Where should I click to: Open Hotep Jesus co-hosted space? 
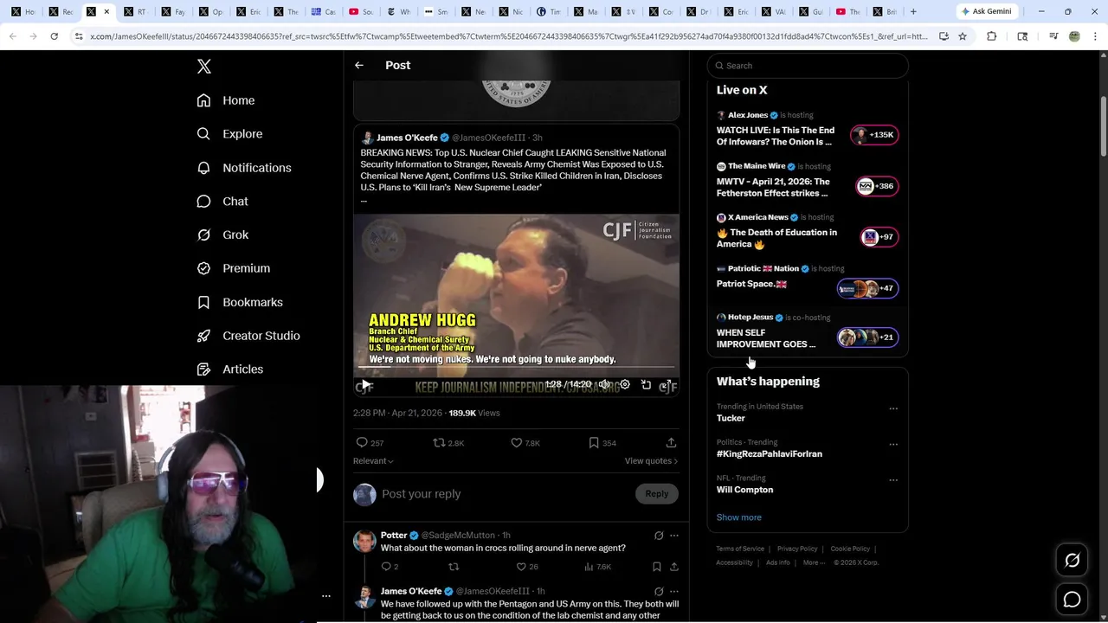click(808, 332)
